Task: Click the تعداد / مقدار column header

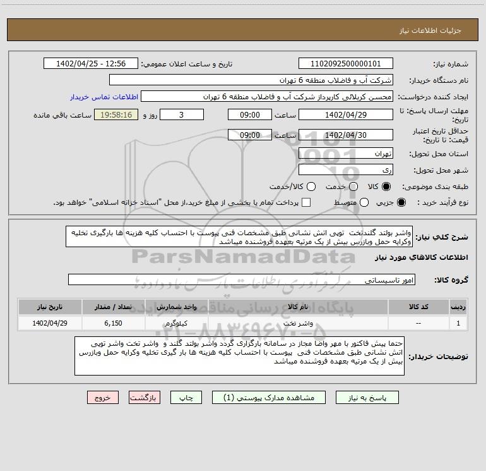Action: [x=114, y=307]
